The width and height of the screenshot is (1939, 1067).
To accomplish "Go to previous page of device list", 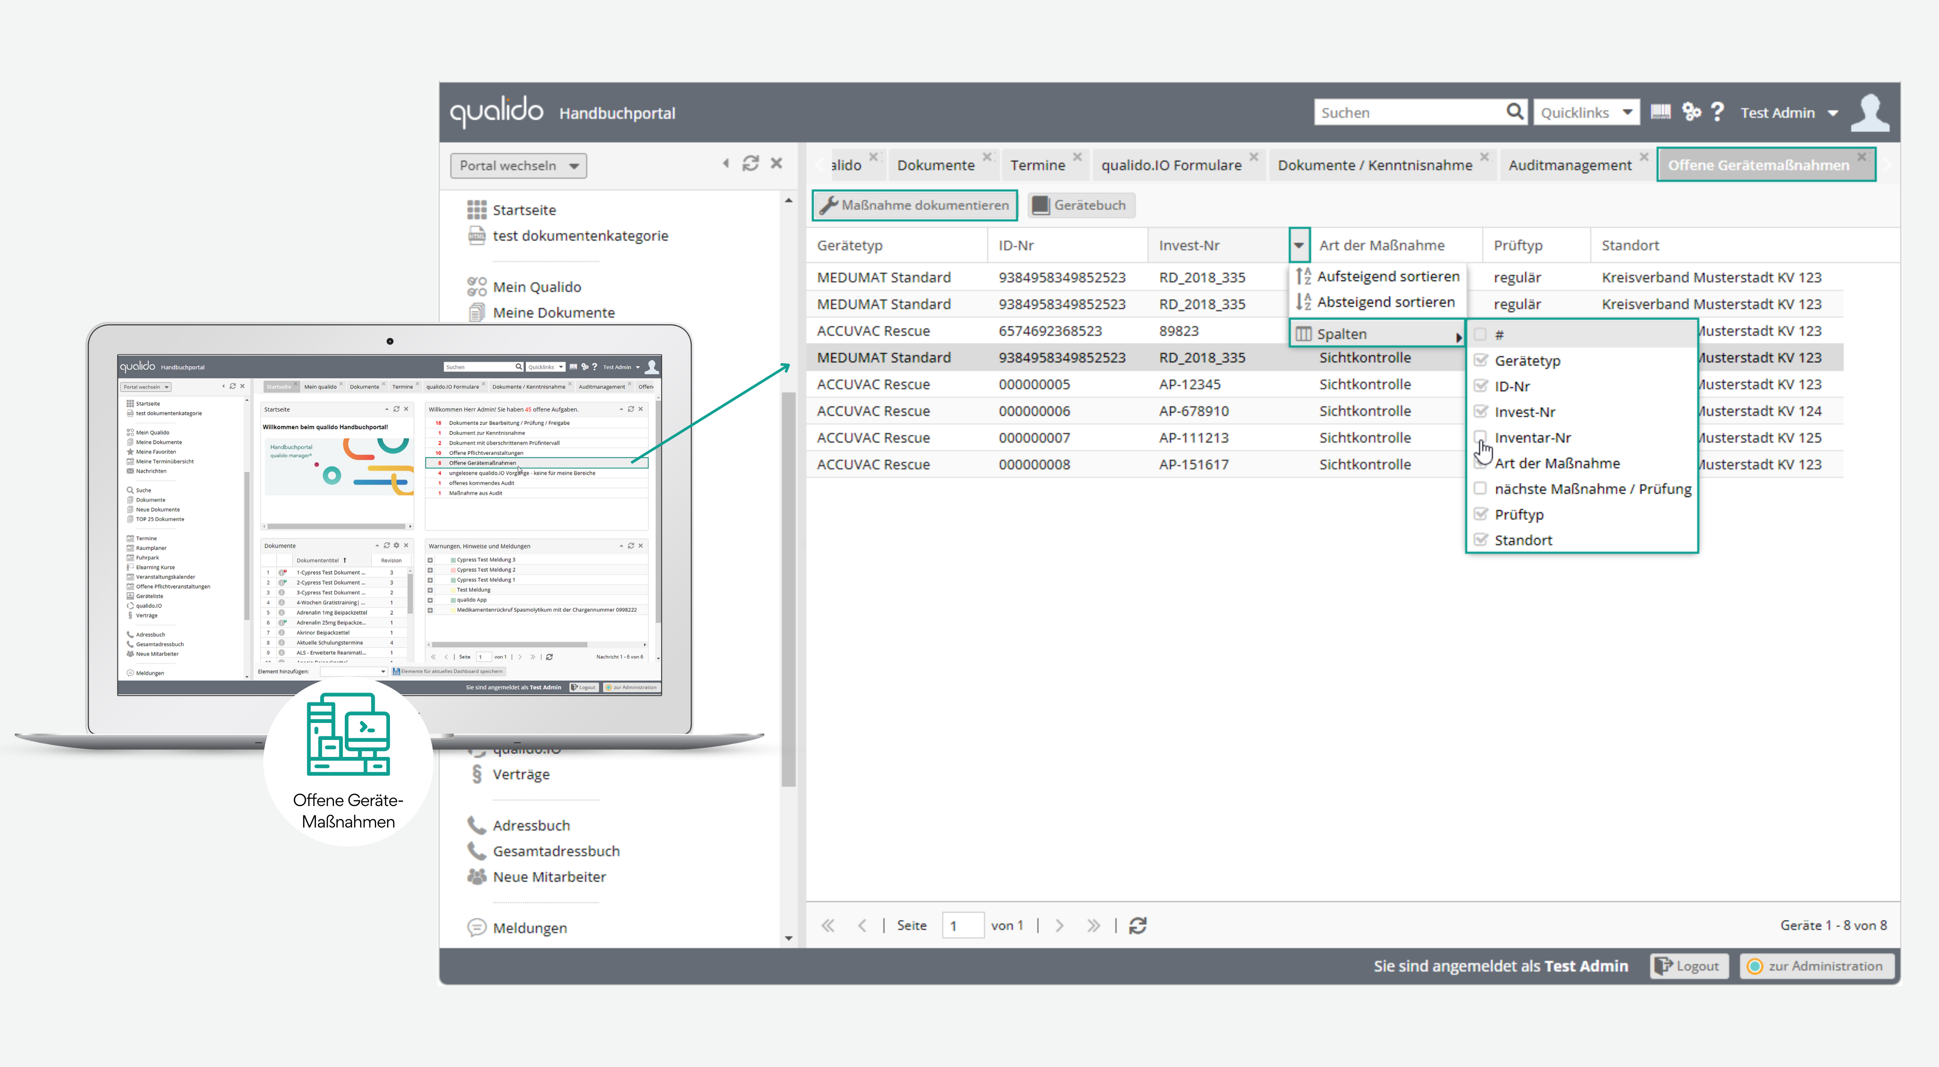I will (863, 925).
